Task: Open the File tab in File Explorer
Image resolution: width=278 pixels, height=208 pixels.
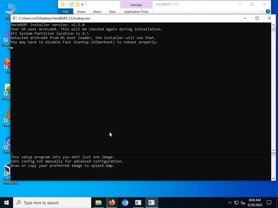Action: 66,11
